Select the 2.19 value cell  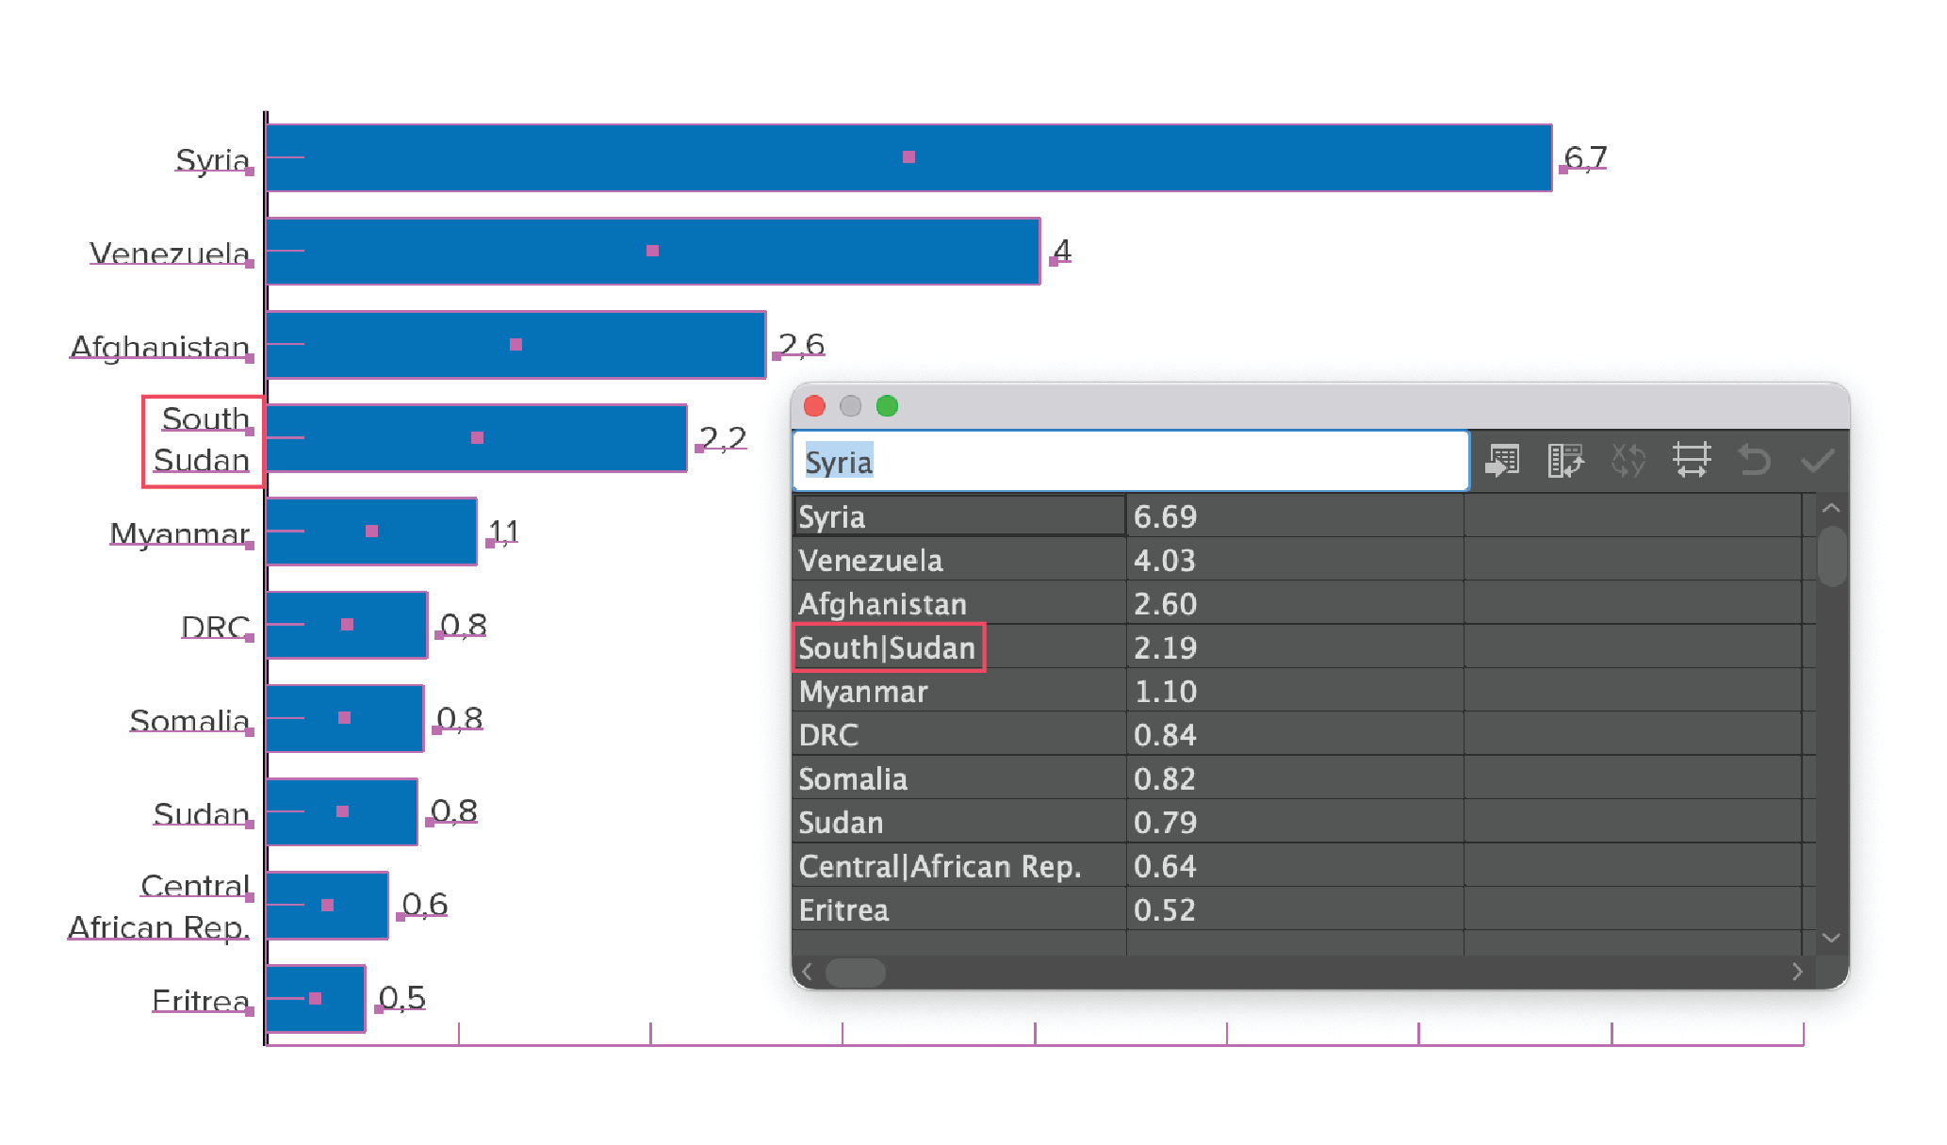[x=1295, y=647]
